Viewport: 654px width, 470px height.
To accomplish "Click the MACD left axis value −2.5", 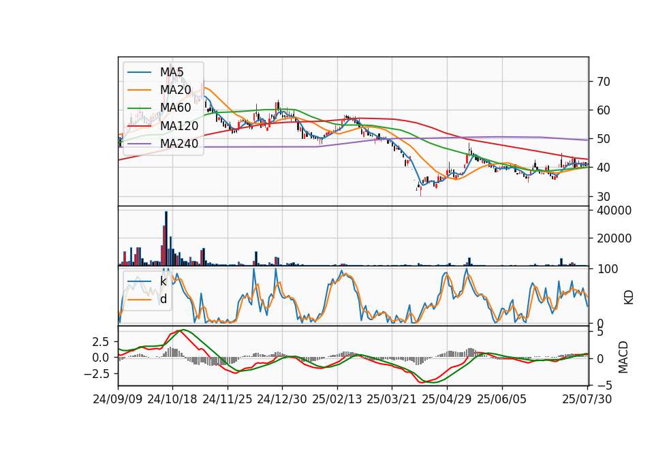I will (96, 374).
